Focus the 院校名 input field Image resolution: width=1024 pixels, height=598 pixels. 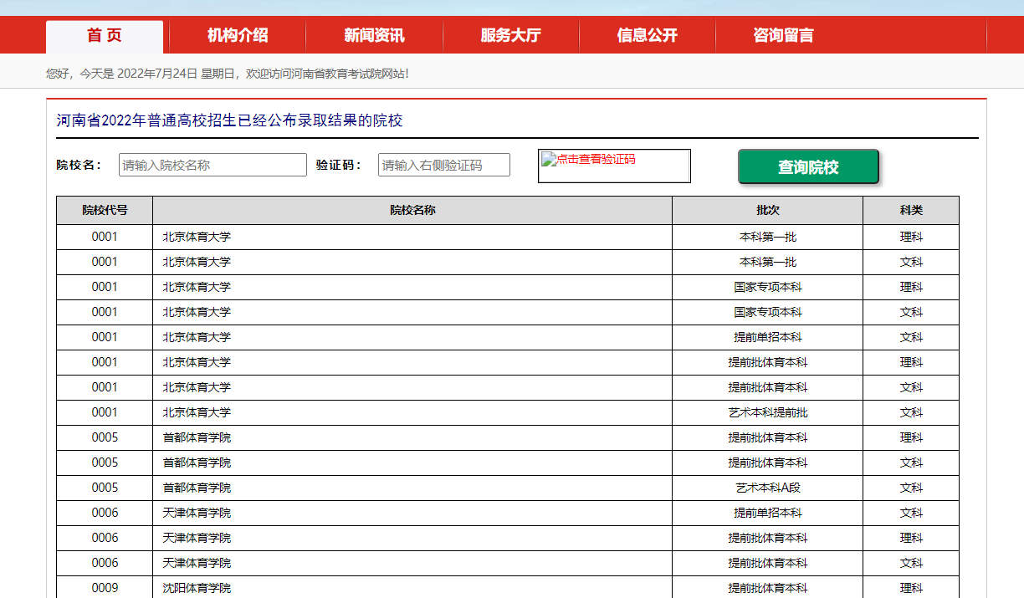click(x=212, y=165)
